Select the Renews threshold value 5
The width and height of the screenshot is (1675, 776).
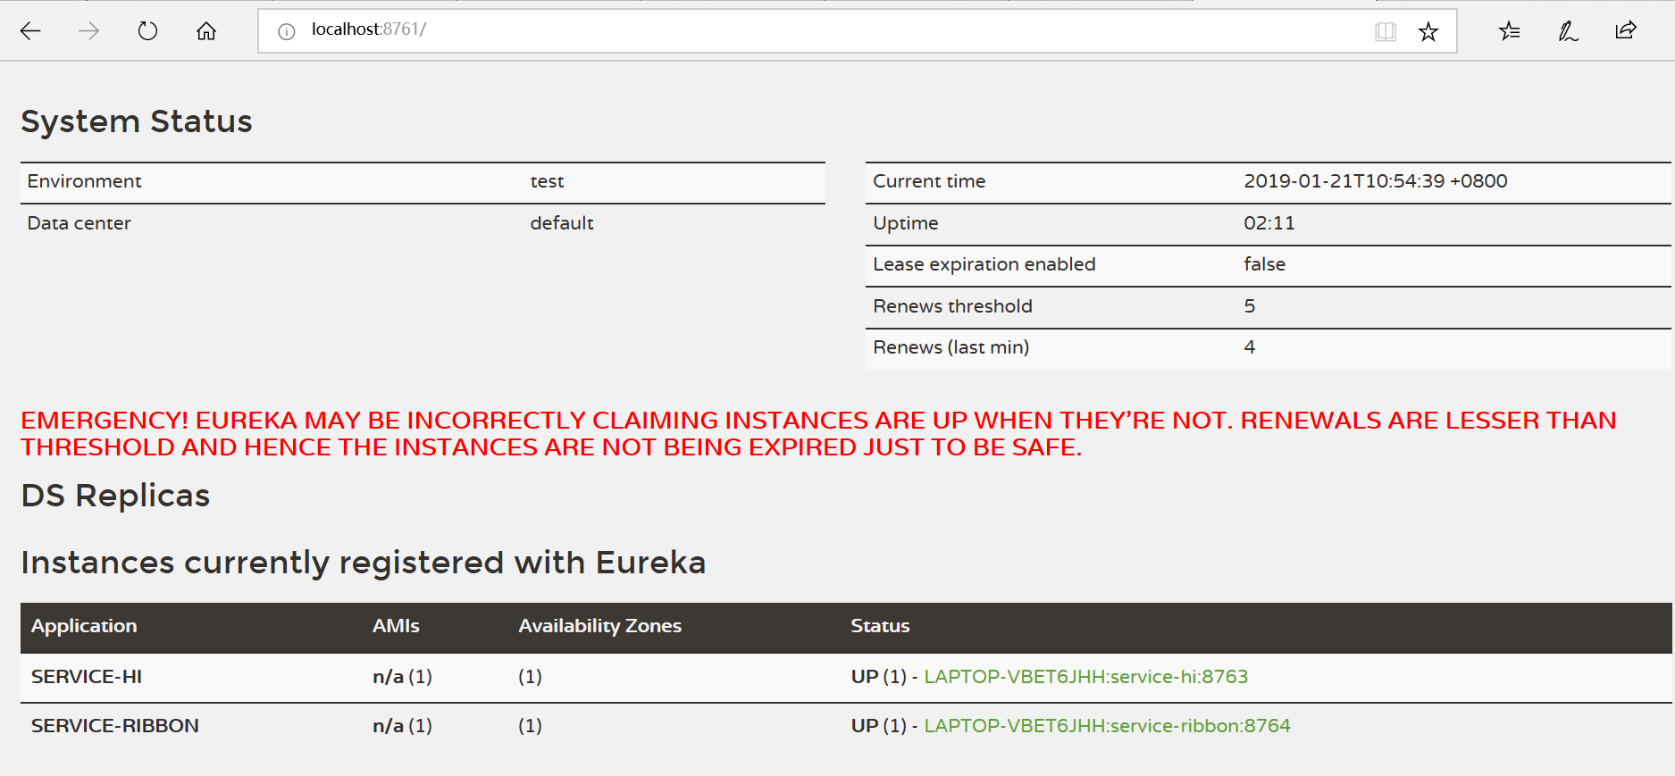[x=1249, y=306]
